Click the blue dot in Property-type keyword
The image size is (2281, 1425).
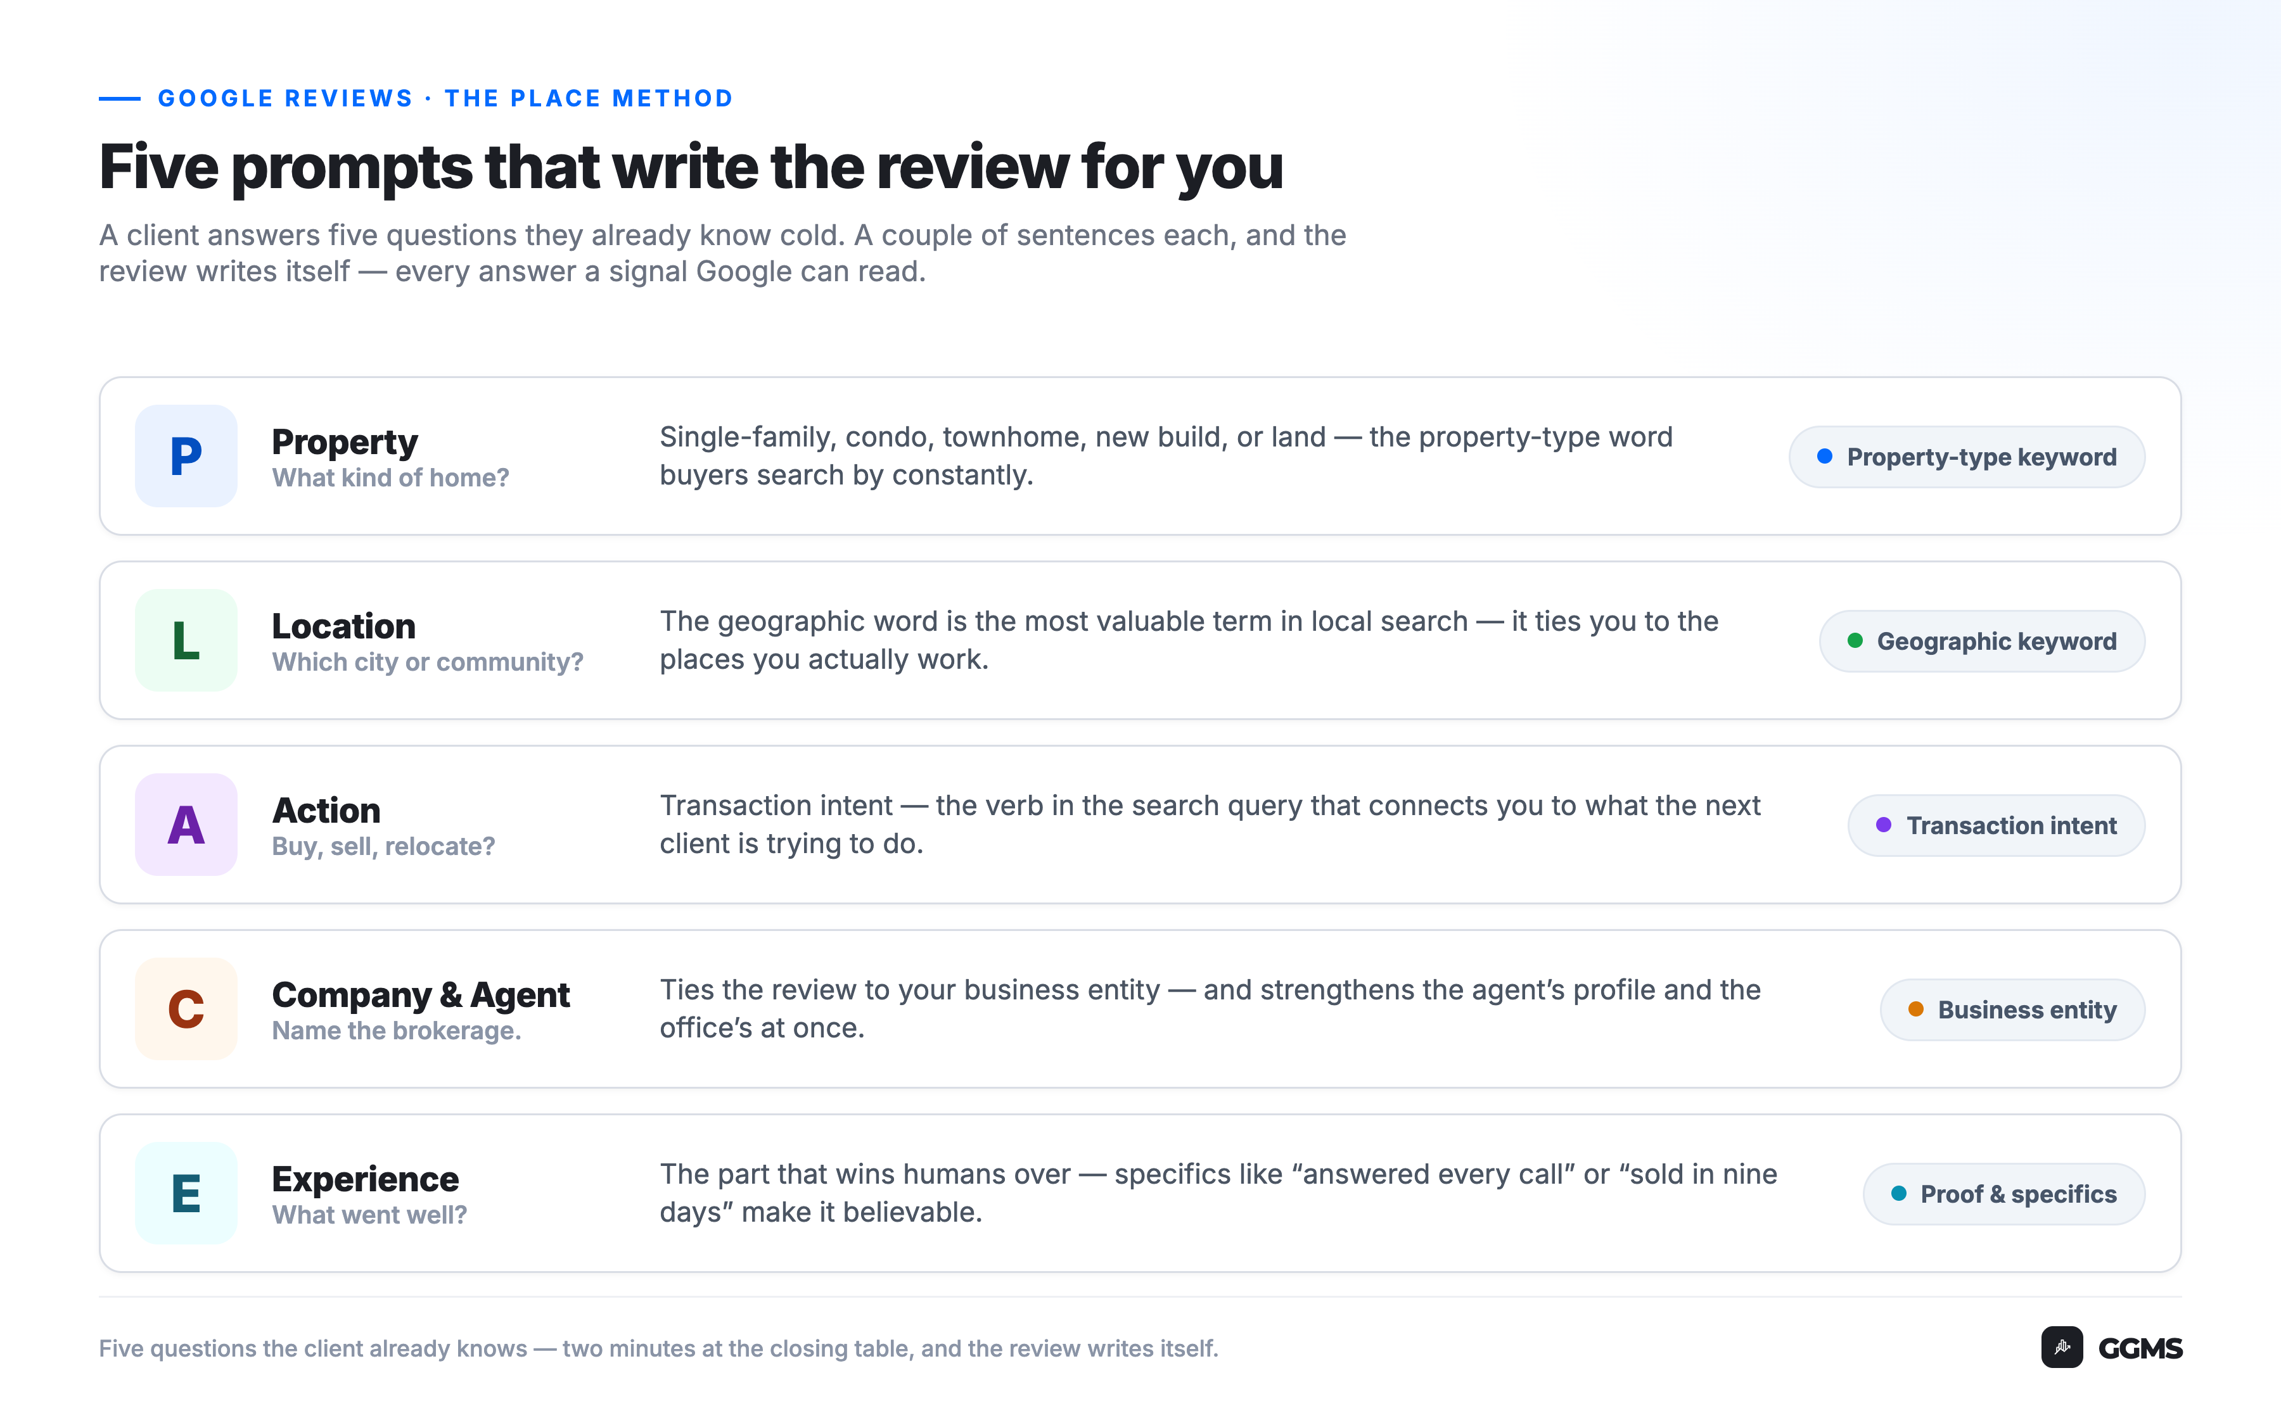(1825, 456)
